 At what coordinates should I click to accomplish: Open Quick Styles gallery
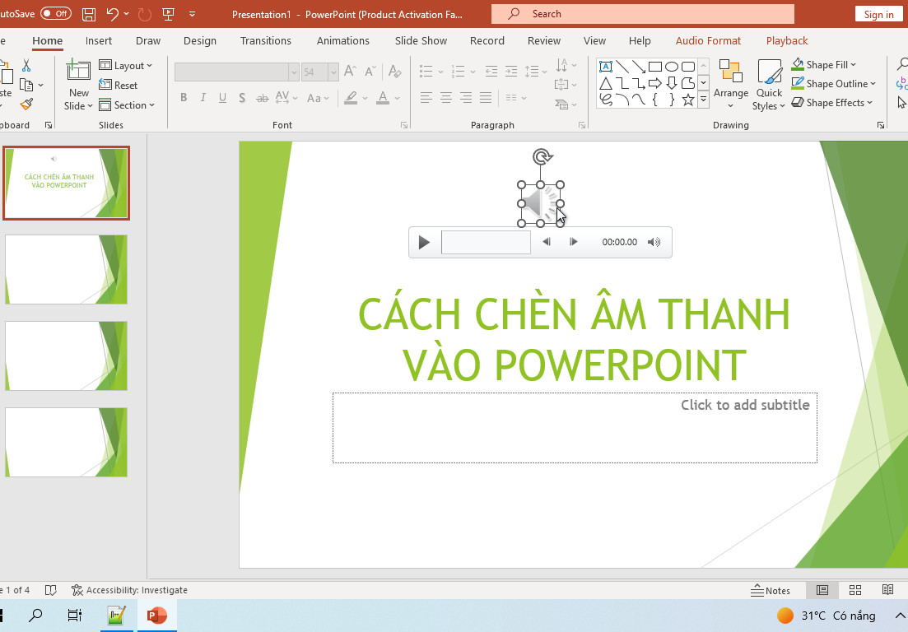tap(769, 85)
